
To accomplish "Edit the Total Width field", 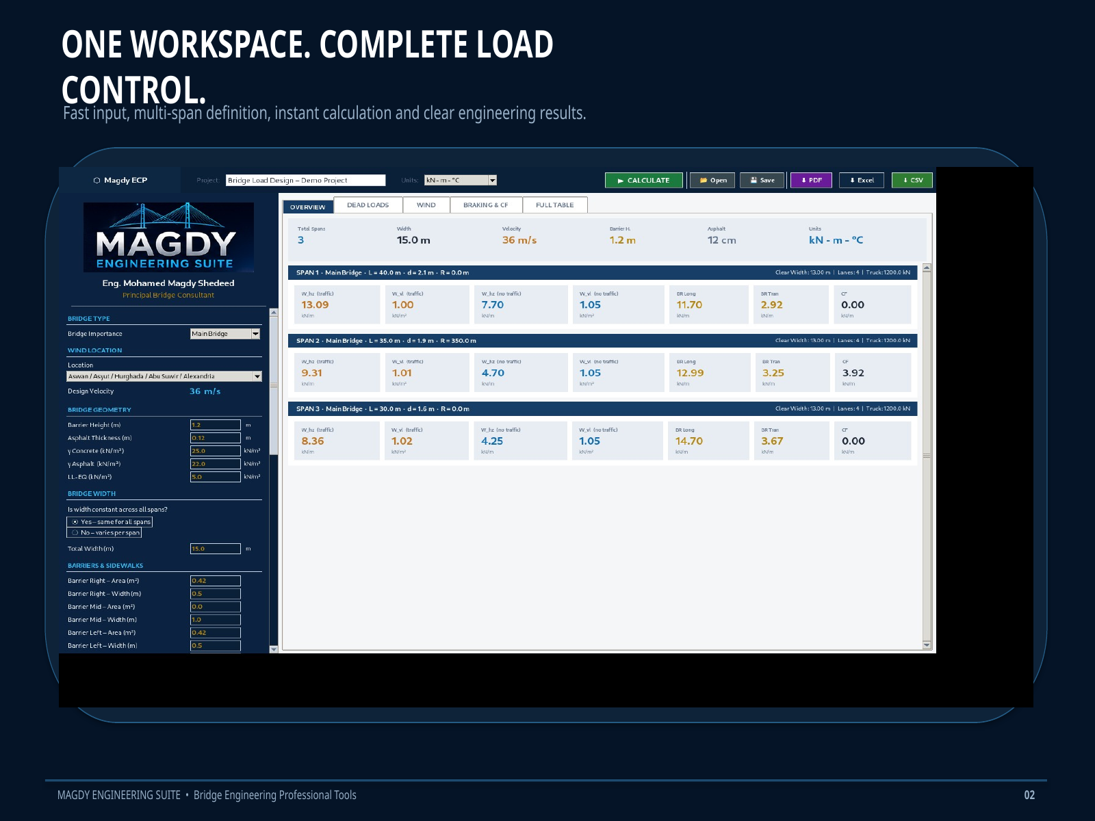I will (x=216, y=549).
